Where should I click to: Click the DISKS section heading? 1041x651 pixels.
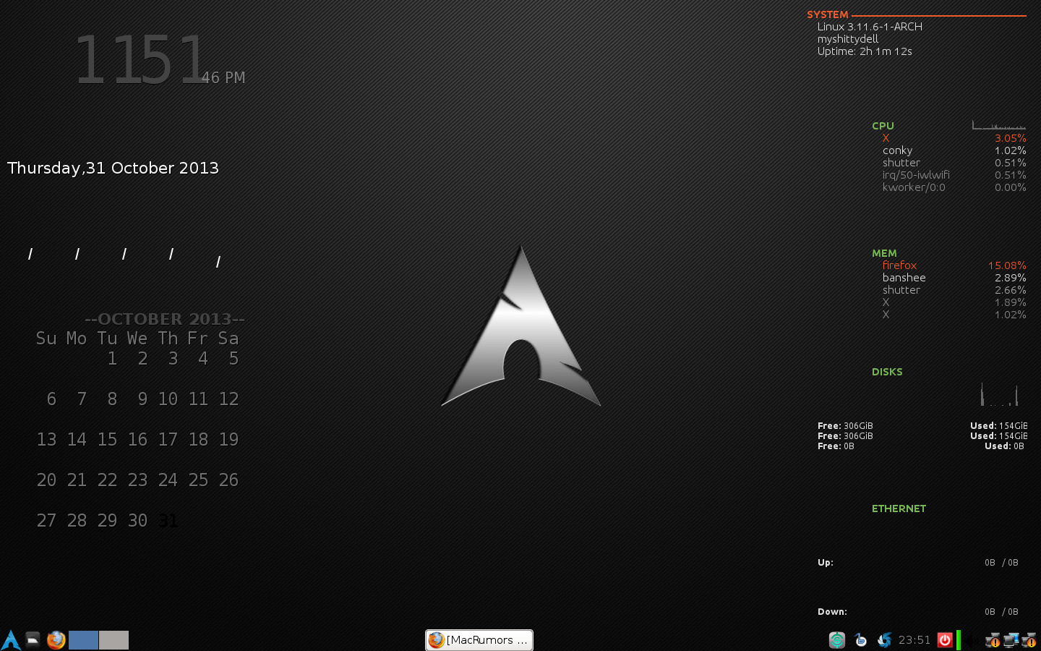887,372
